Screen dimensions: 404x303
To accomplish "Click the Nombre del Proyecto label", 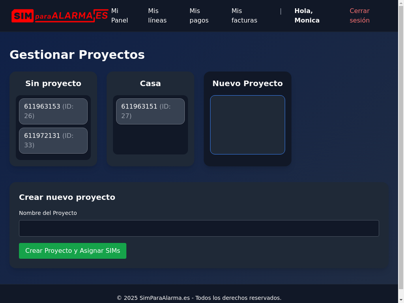I will click(48, 213).
